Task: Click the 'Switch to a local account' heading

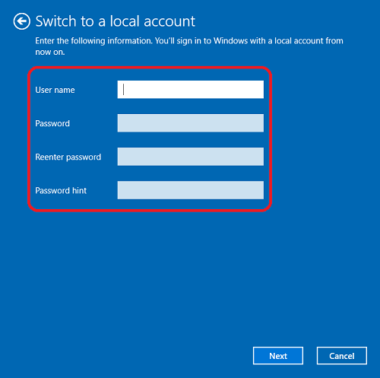Action: (x=116, y=21)
